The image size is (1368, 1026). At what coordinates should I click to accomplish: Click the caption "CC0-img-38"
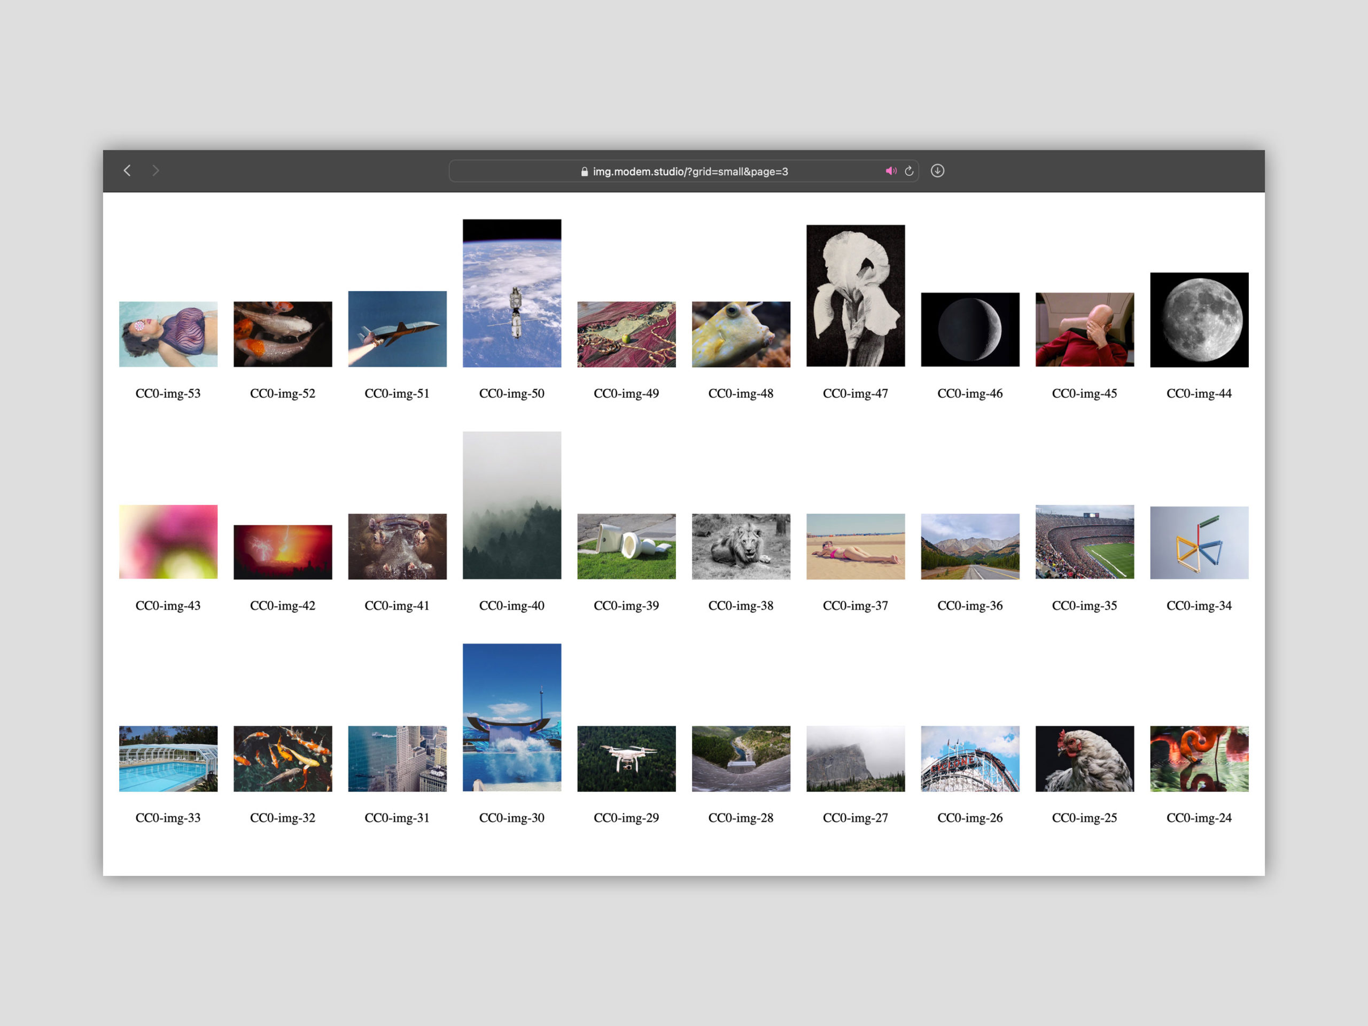(x=741, y=605)
